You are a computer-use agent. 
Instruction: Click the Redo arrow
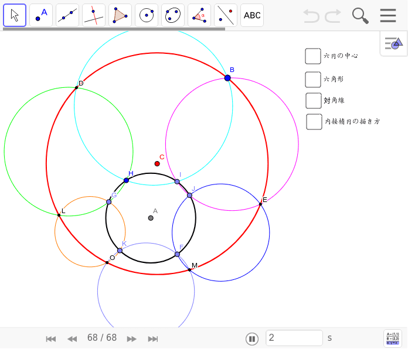333,16
